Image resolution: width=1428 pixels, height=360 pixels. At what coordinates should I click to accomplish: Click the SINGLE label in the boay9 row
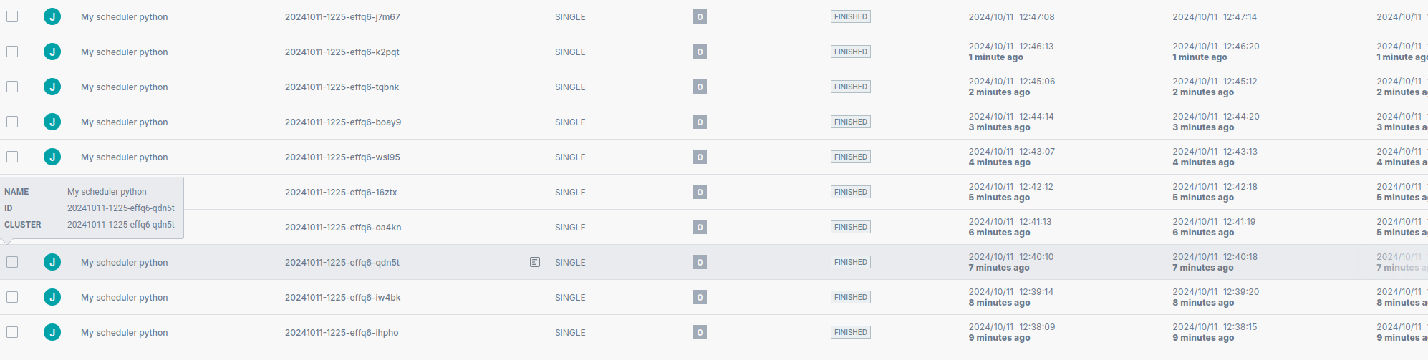tap(570, 122)
